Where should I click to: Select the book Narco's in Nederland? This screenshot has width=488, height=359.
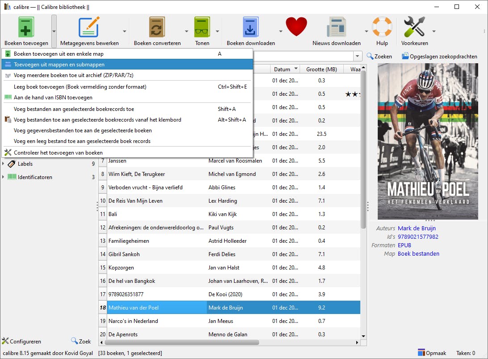coord(157,321)
